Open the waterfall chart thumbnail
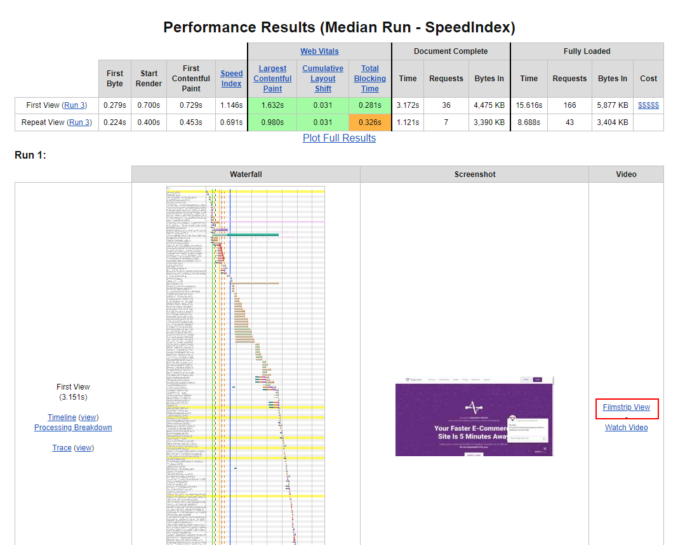 [246, 365]
